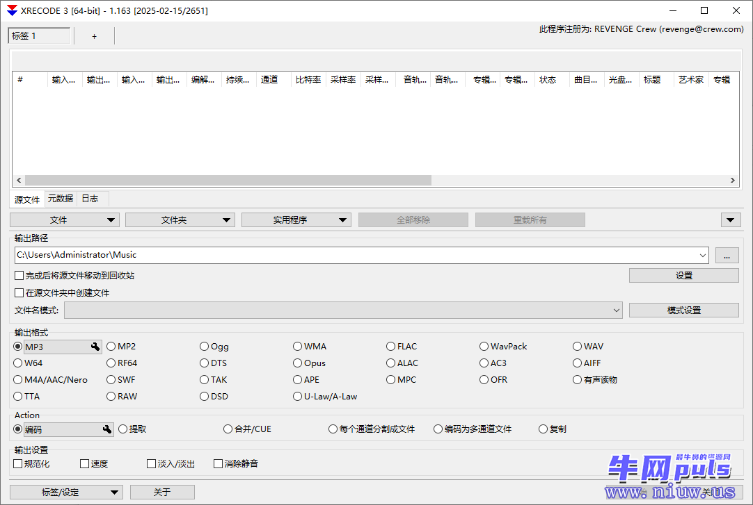The image size is (753, 505).
Task: Open the 实用程序 dropdown button
Action: click(x=296, y=220)
